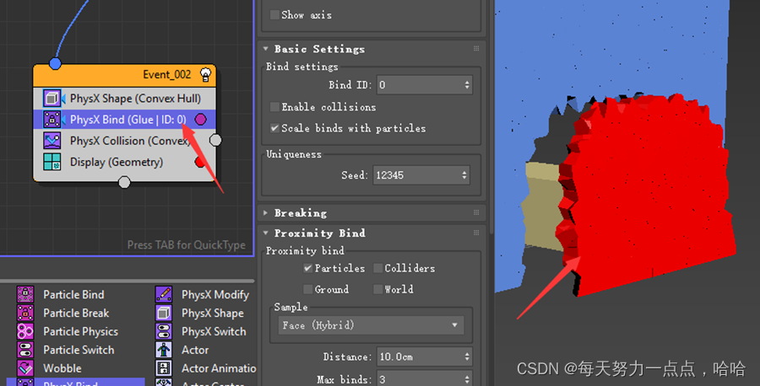This screenshot has width=760, height=386.
Task: Click the PhysX Collision operator icon
Action: pos(52,140)
